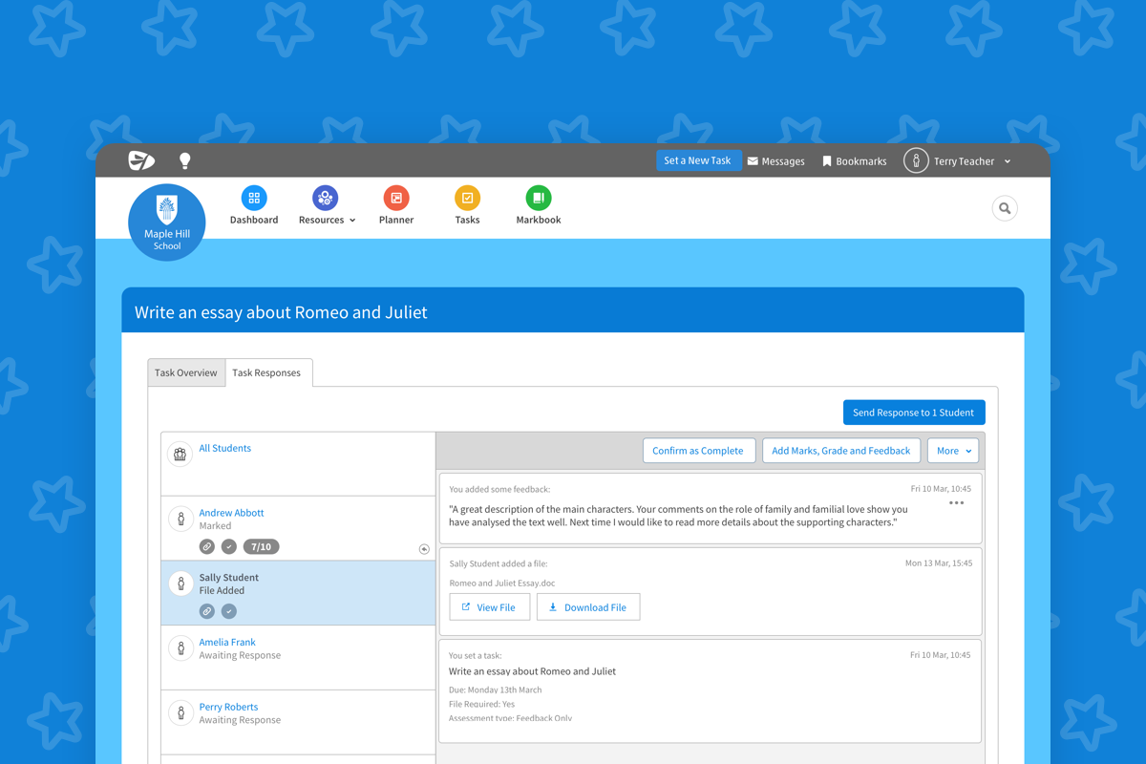
Task: Click the Romeo and Juliet Essay.doc filename
Action: point(502,583)
